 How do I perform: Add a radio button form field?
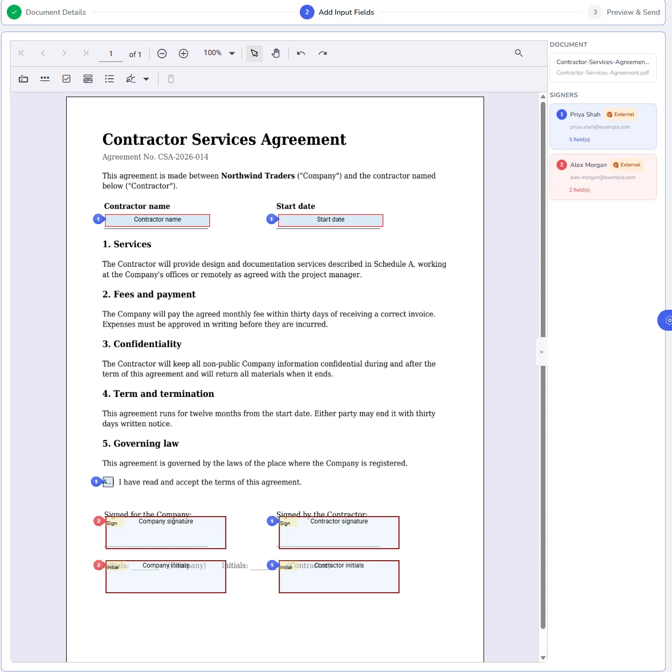[88, 79]
